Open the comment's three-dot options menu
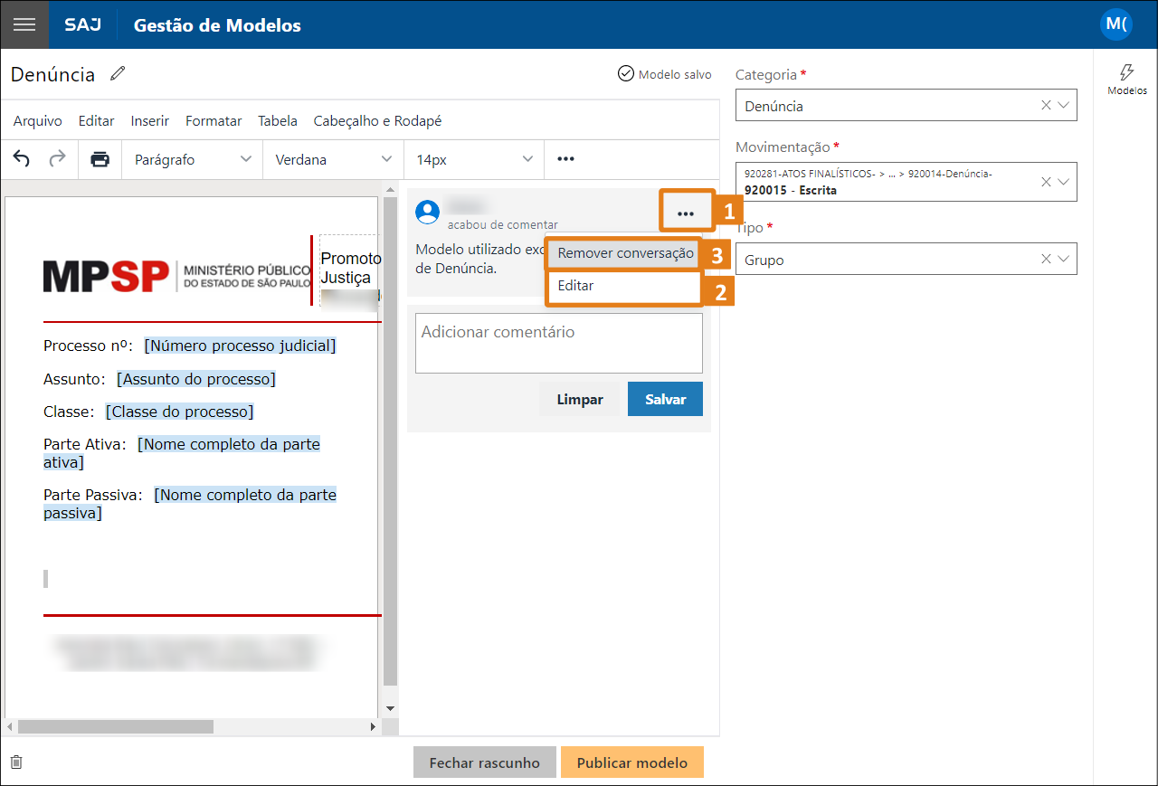 click(x=686, y=213)
